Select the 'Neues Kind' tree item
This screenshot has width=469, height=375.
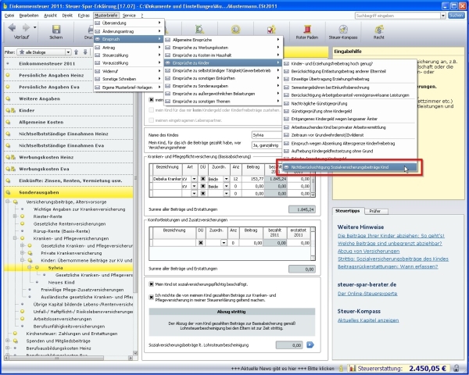click(x=61, y=282)
